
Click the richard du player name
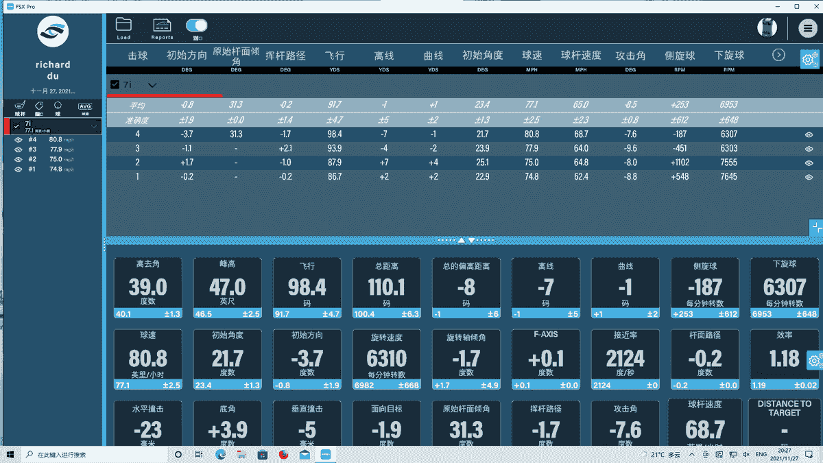coord(53,70)
